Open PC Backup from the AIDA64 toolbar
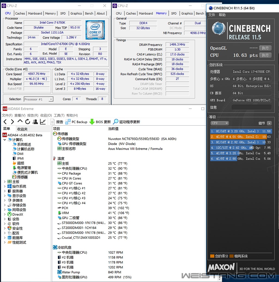Viewport: 279px width, 282px height. [x=77, y=122]
